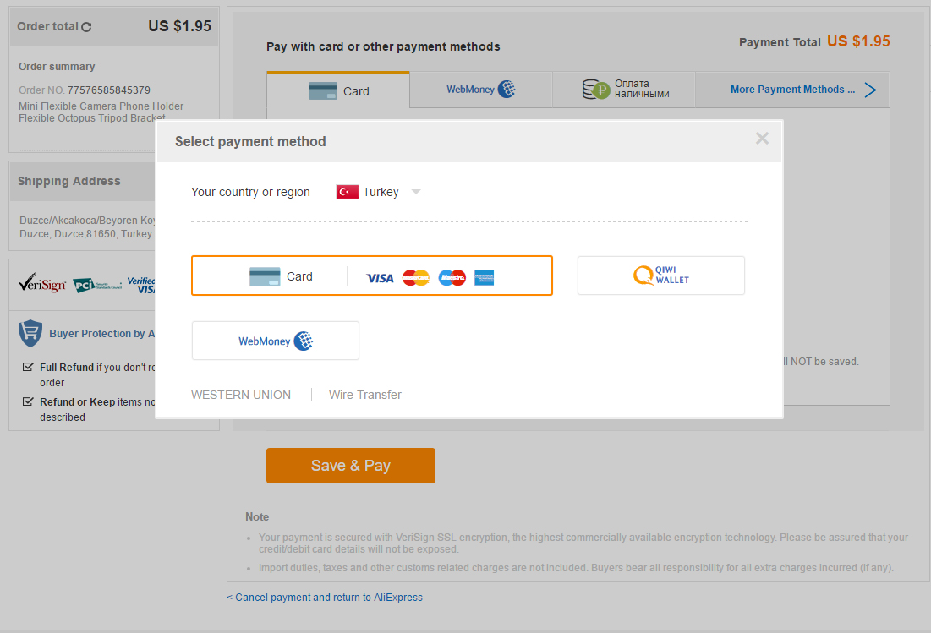Click the VeriSign security badge
931x633 pixels.
(x=42, y=284)
